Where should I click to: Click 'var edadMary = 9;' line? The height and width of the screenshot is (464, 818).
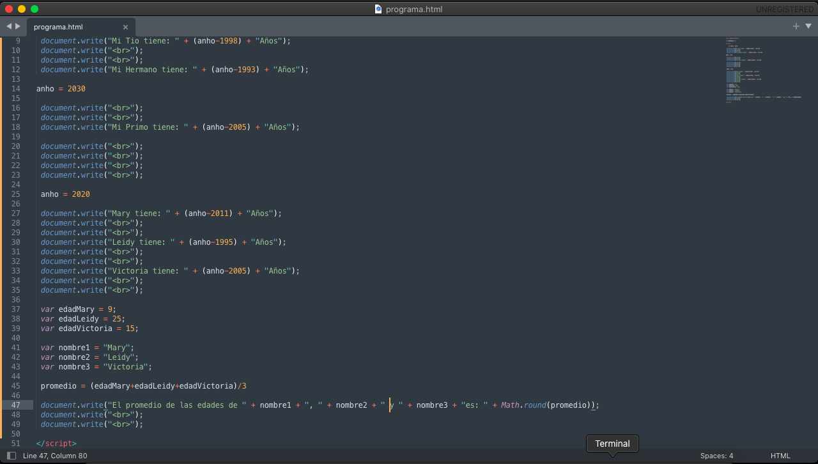[79, 309]
